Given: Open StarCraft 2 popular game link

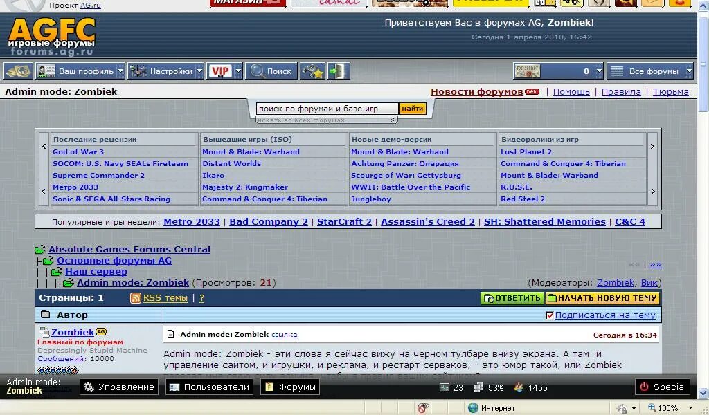Looking at the screenshot, I should [x=344, y=222].
